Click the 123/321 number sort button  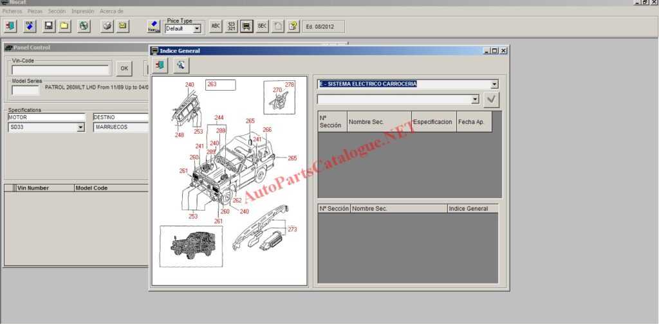tap(231, 26)
